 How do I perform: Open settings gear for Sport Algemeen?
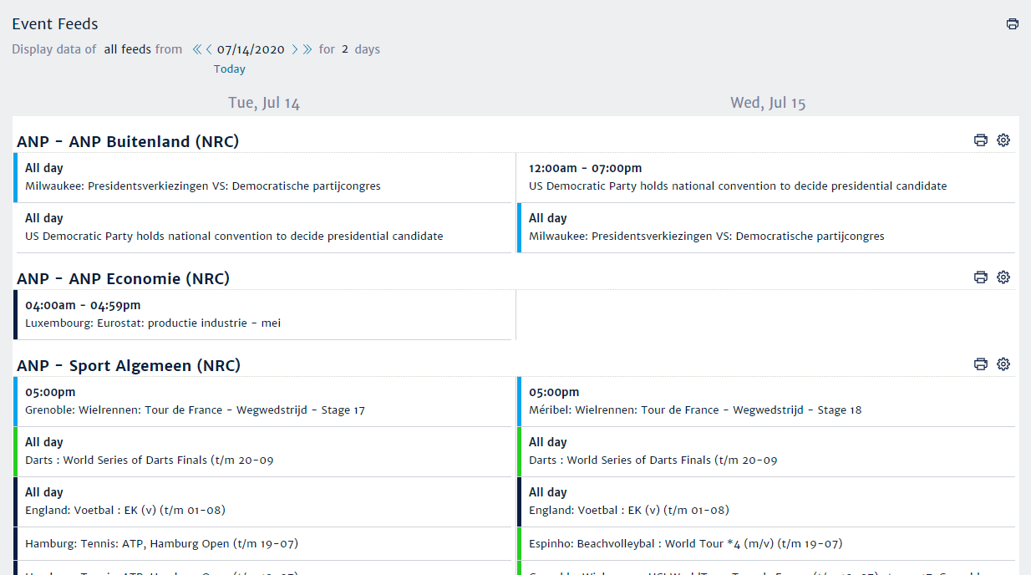[1003, 364]
